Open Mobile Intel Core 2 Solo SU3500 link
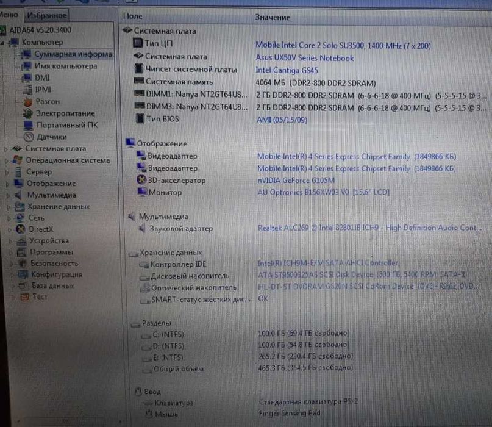 point(343,46)
